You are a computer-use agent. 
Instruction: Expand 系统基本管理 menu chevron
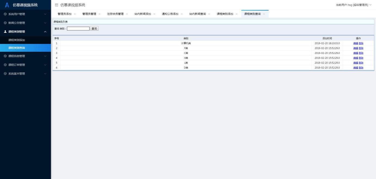tap(45, 74)
